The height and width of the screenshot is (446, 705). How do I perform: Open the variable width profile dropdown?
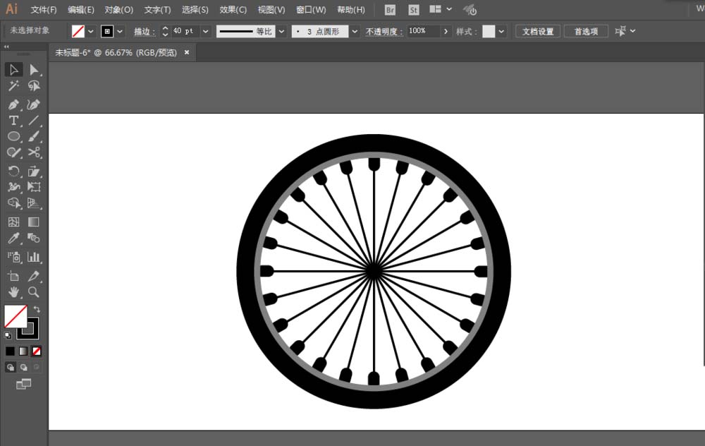281,32
